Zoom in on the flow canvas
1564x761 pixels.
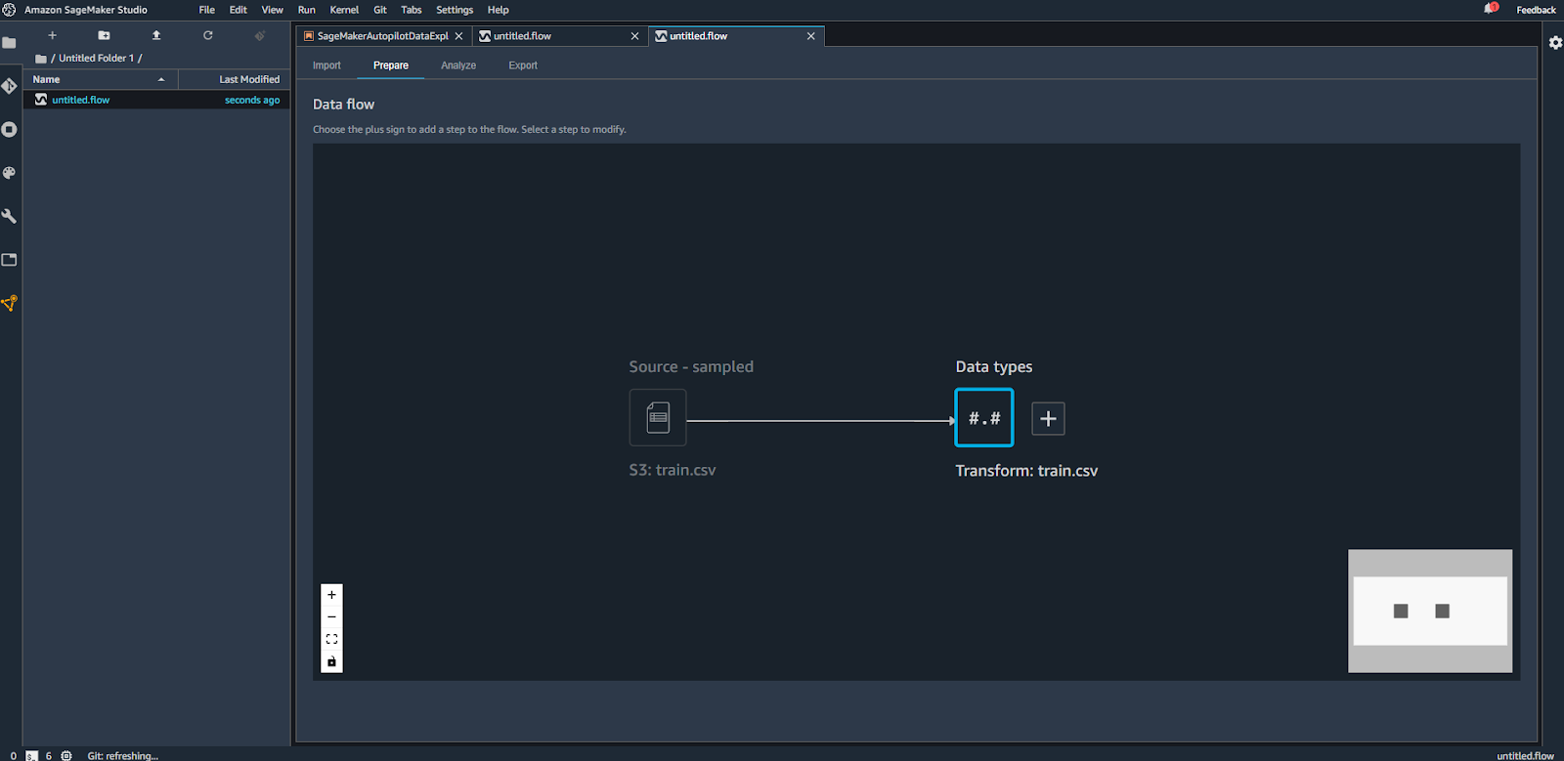331,595
